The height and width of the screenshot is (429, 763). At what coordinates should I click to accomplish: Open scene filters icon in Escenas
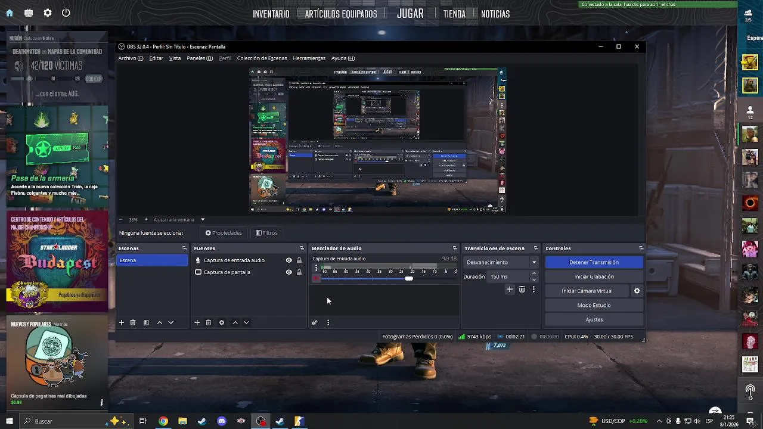146,322
